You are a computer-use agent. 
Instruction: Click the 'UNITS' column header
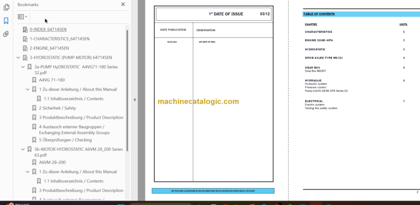[404, 25]
